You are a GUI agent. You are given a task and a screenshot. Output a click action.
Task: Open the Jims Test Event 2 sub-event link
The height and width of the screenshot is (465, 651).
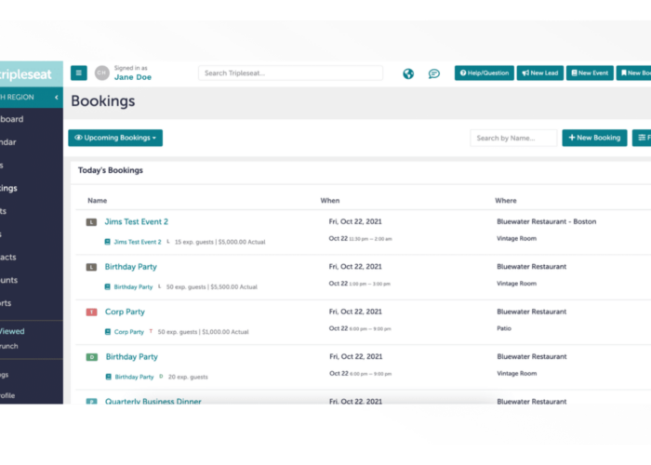(138, 242)
